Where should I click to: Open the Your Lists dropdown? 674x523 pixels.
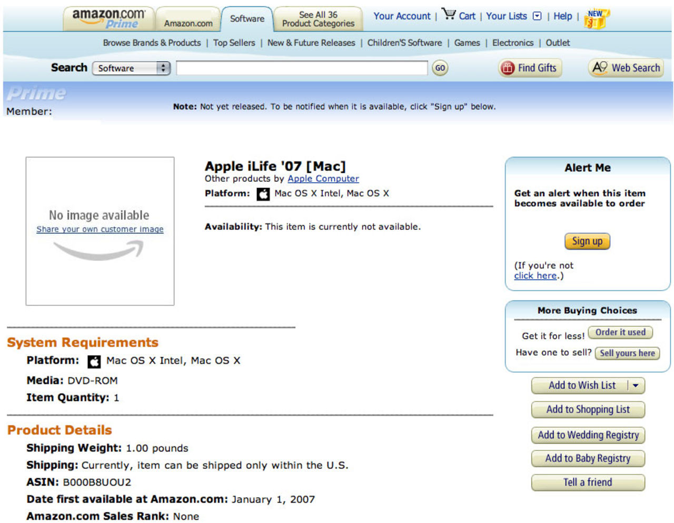coord(536,16)
